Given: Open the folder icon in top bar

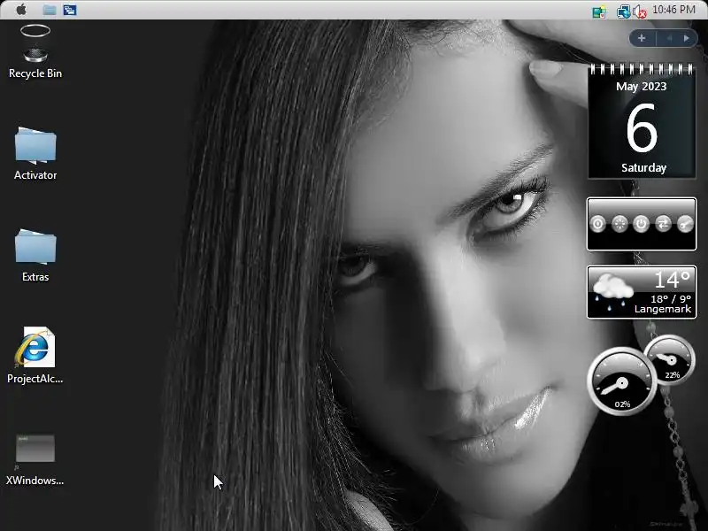Looking at the screenshot, I should point(50,10).
